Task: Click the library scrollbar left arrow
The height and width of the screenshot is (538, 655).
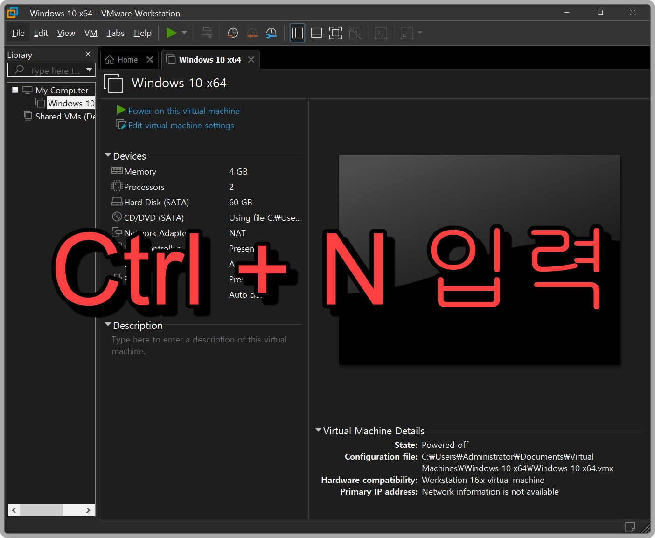Action: [x=14, y=510]
